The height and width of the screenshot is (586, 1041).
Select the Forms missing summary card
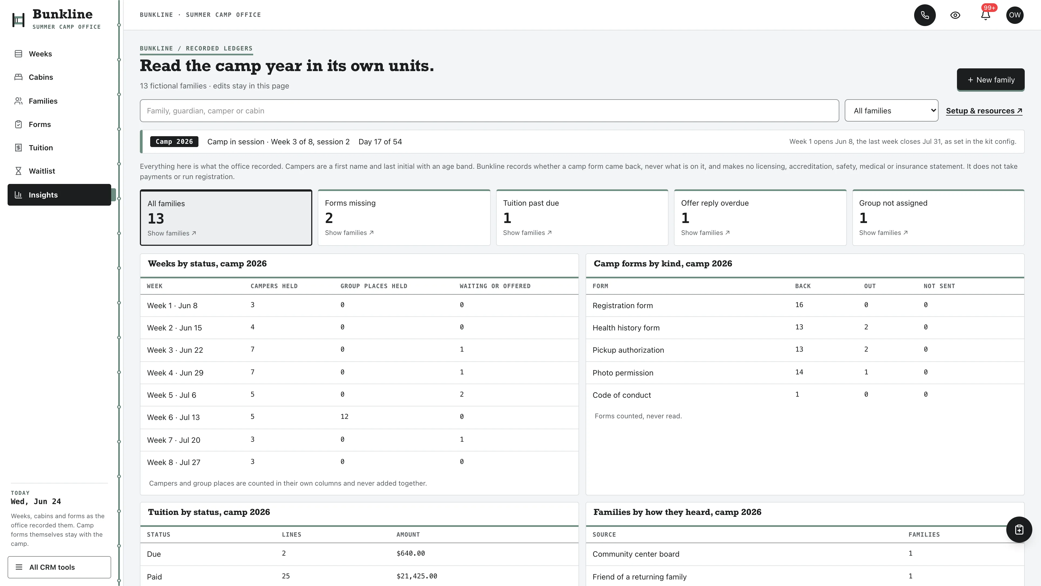click(x=404, y=218)
